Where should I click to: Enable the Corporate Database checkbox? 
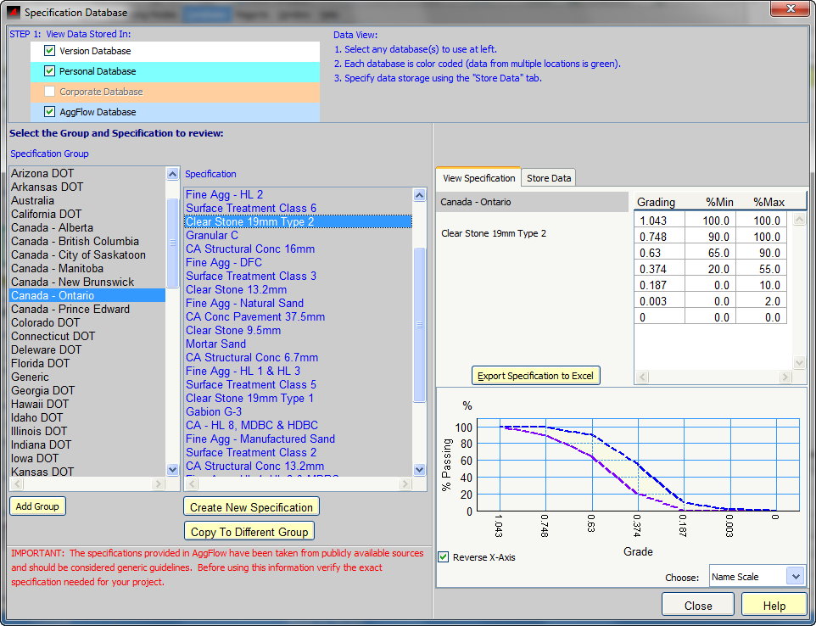click(x=51, y=92)
